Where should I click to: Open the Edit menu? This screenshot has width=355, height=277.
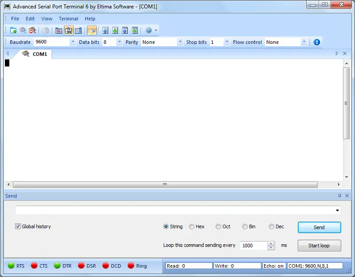(x=30, y=19)
